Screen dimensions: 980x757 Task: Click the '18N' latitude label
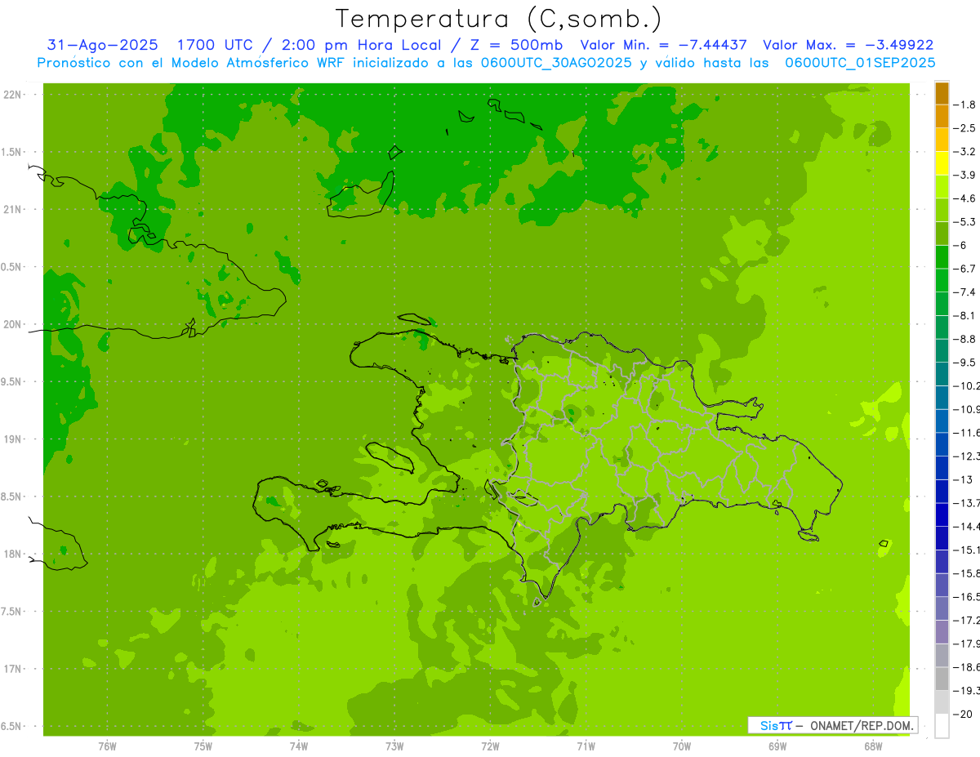[13, 554]
